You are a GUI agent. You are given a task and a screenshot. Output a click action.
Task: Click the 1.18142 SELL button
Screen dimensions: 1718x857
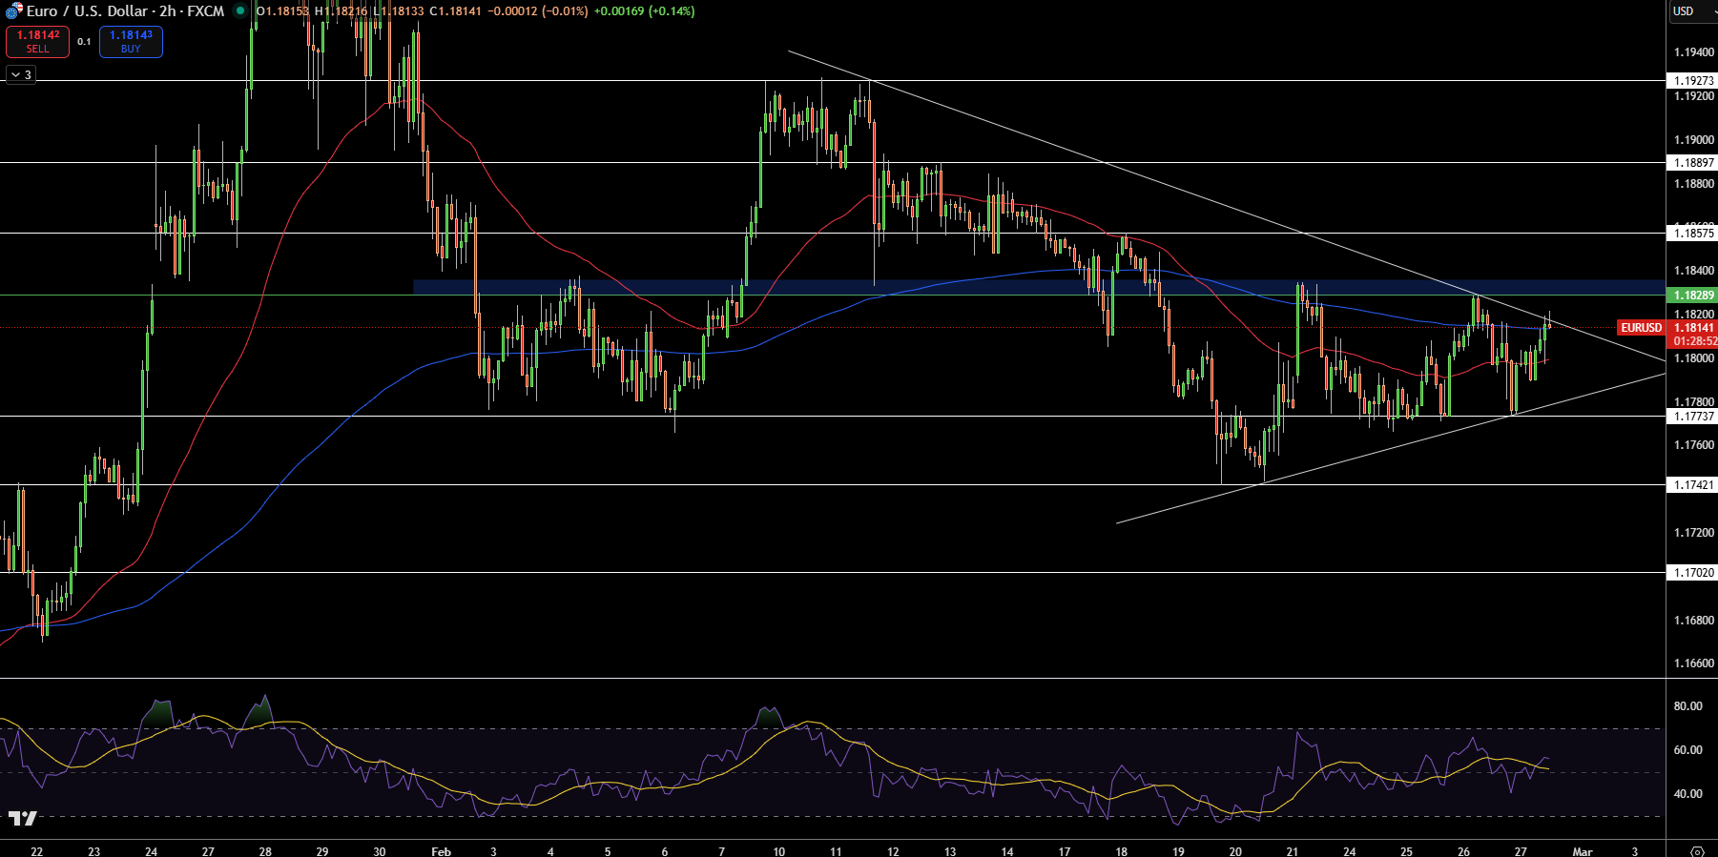pos(37,41)
